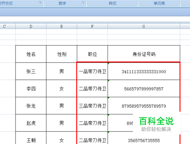Select the 男 cell in 张三's row

coord(62,71)
